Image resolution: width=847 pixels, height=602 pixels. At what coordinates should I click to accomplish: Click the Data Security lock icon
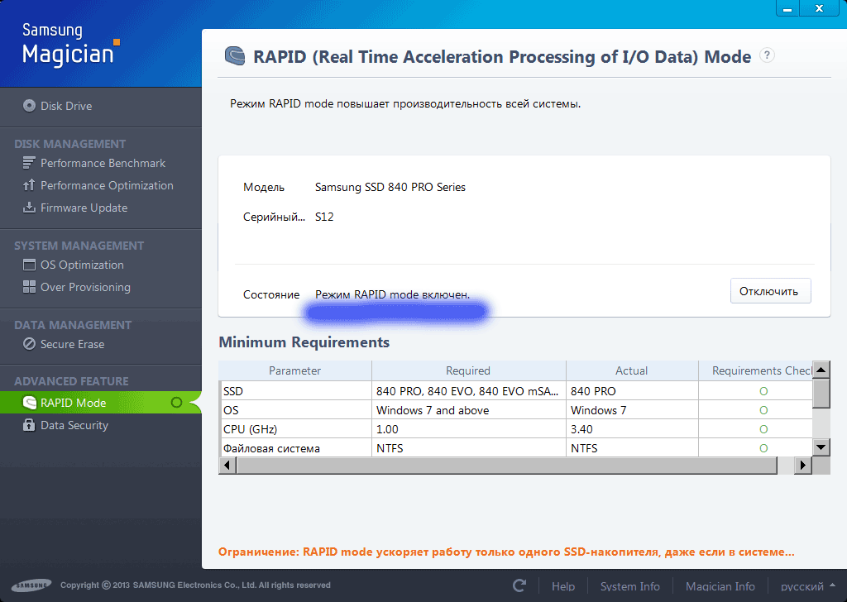(x=29, y=425)
